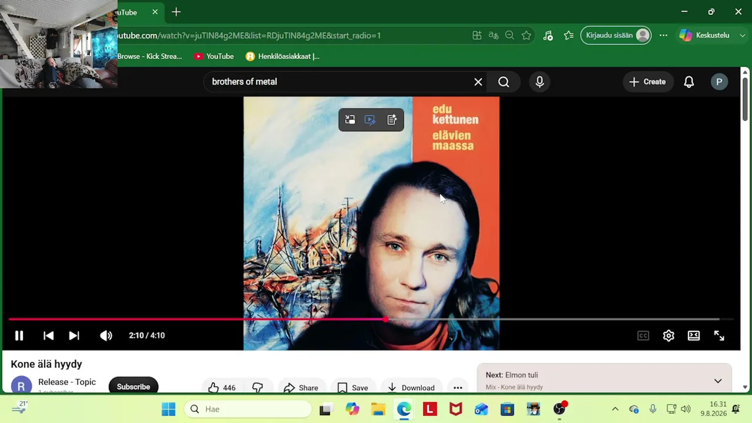Image resolution: width=752 pixels, height=423 pixels.
Task: Open a new browser tab
Action: [176, 12]
